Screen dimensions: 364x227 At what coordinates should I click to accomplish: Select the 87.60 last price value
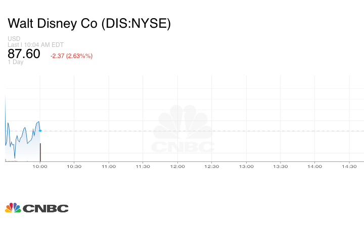point(24,54)
